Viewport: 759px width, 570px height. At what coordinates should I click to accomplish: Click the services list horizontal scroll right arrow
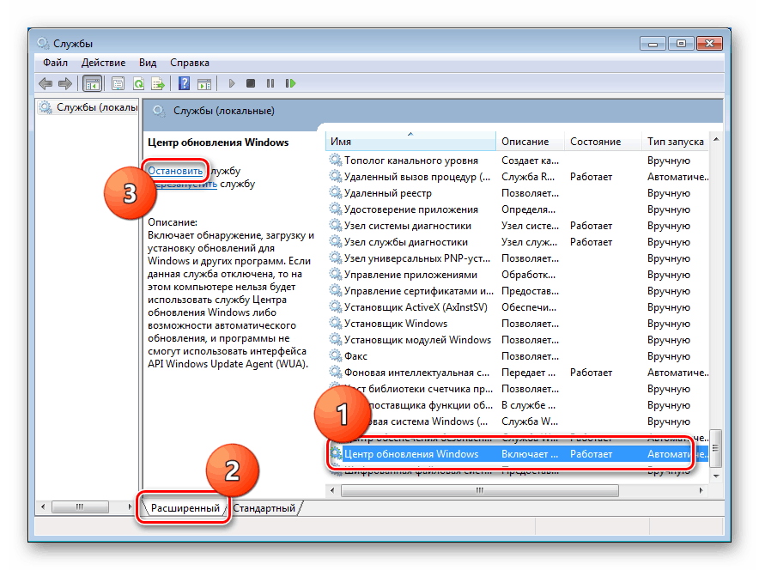(x=701, y=491)
